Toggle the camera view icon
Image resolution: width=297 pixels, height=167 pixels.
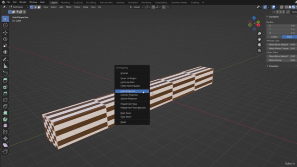tap(259, 45)
